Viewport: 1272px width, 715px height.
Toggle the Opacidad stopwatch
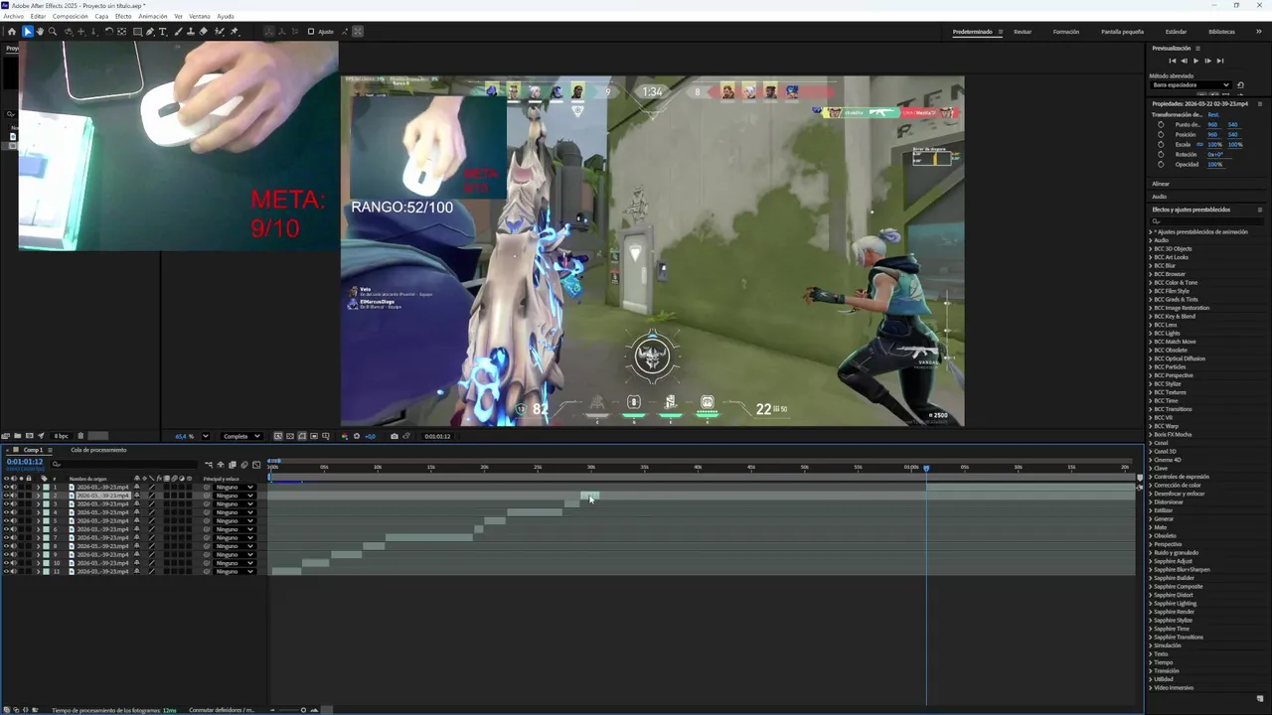(x=1161, y=164)
